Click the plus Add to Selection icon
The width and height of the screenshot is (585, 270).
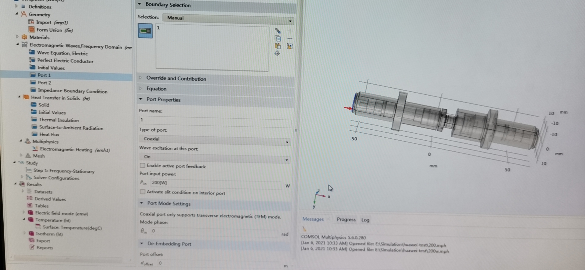(x=290, y=31)
